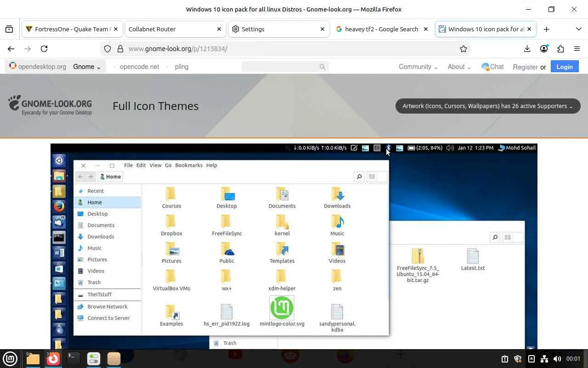Open the network connections tray icon
Viewport: 588px width, 368px height.
[x=544, y=359]
